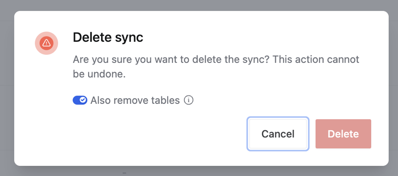Open the tooltip via circled 'i' icon
This screenshot has width=398, height=176.
189,100
